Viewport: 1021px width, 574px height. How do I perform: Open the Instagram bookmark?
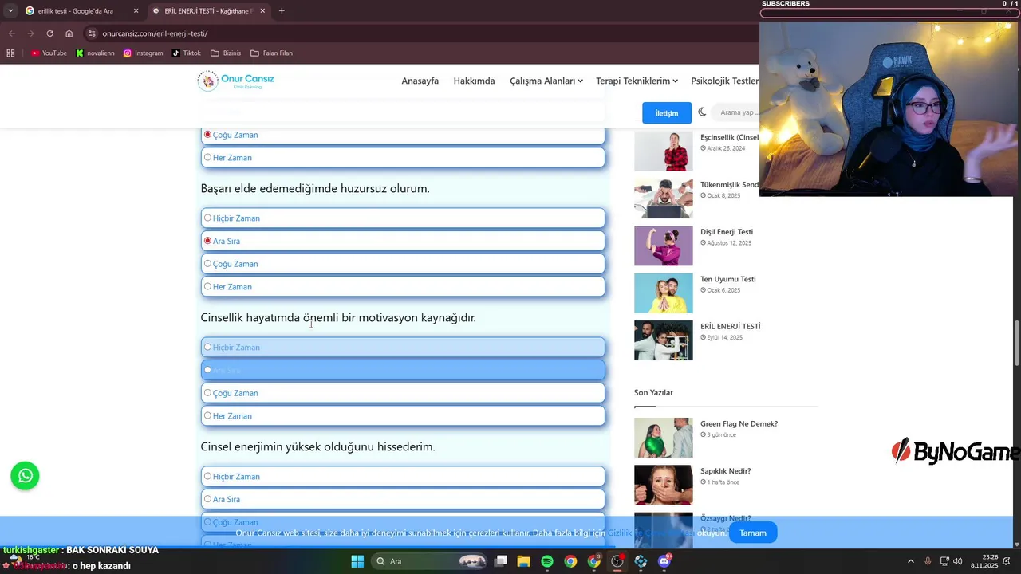pyautogui.click(x=143, y=53)
